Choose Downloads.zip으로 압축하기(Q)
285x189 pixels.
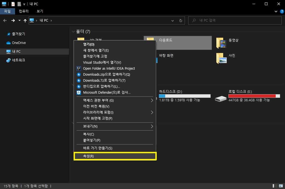point(115,75)
